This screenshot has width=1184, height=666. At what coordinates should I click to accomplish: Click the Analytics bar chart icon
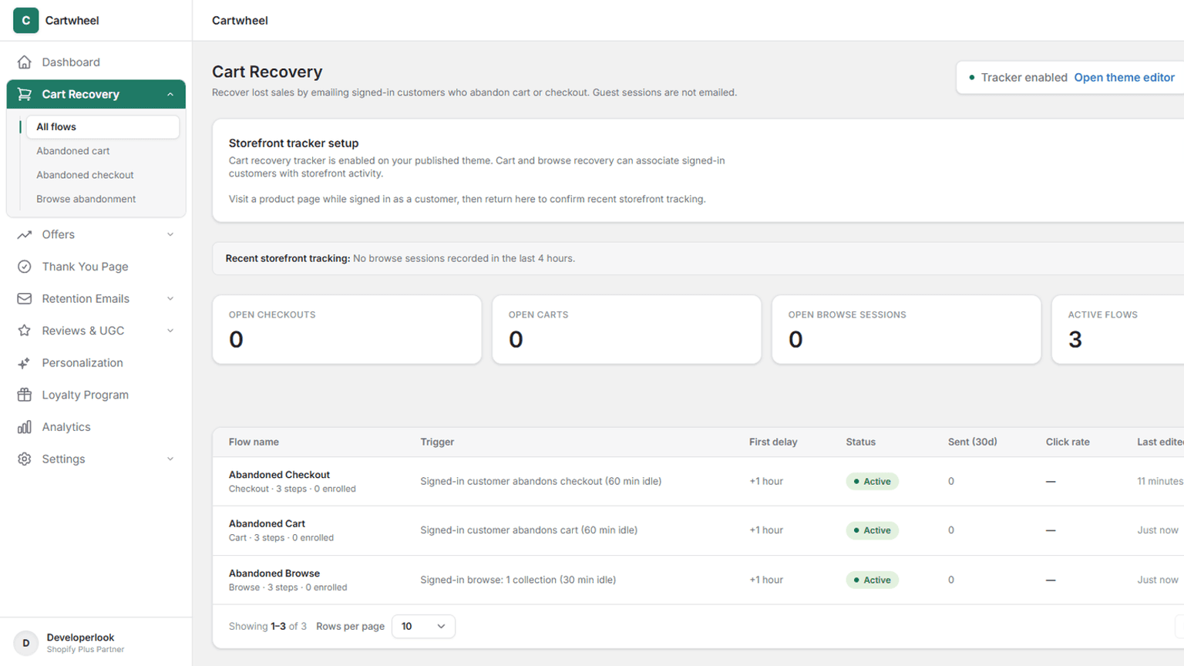pos(25,427)
